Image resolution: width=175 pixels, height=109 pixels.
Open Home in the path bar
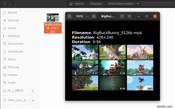coord(77,4)
